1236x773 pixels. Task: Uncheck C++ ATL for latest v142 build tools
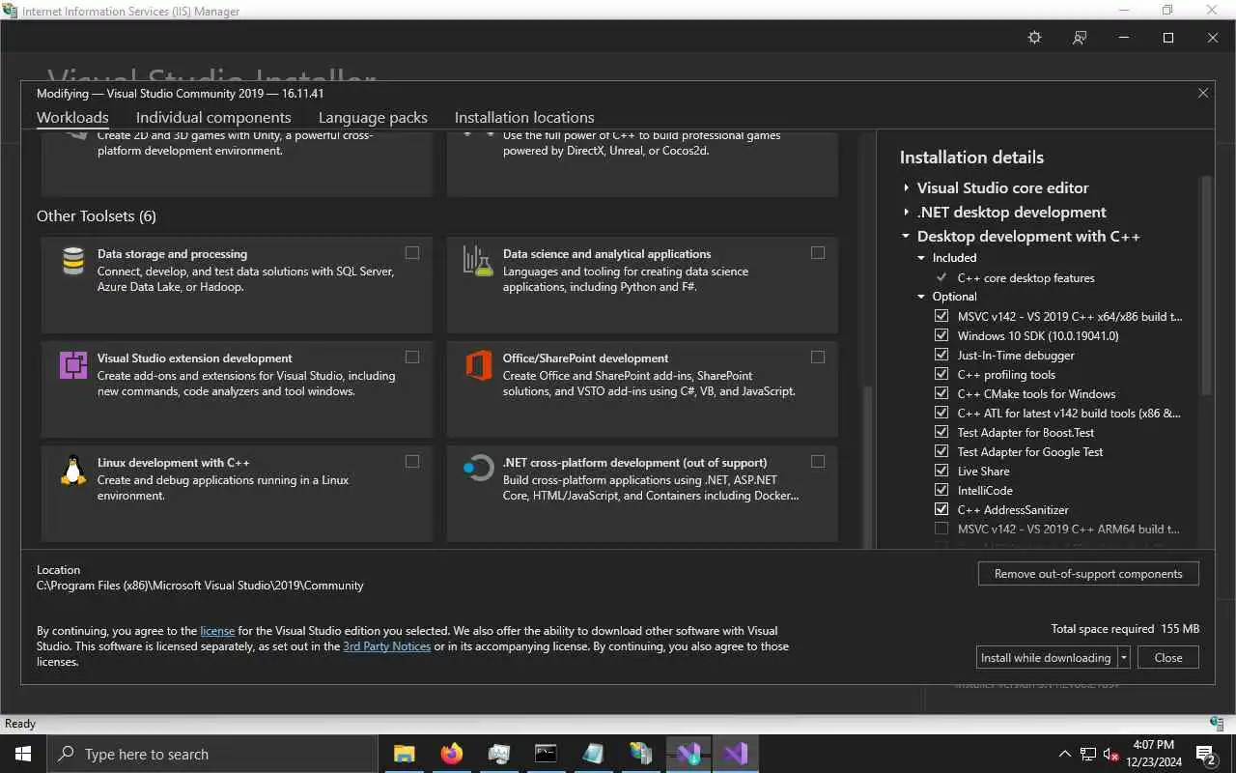tap(941, 413)
